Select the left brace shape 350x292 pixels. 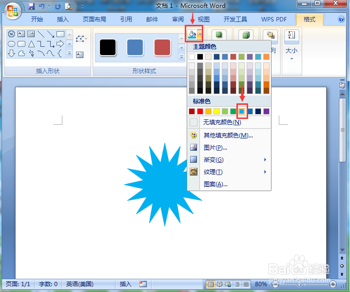click(59, 53)
